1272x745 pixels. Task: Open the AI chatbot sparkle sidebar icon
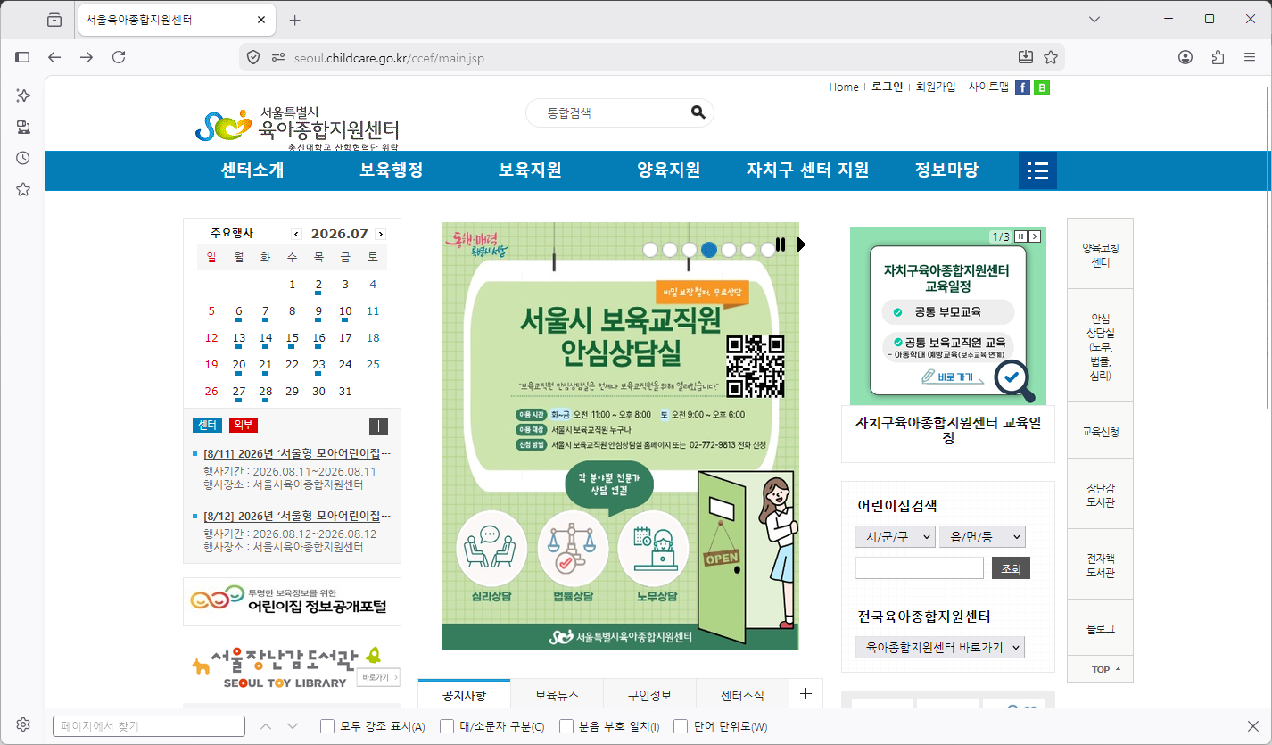pyautogui.click(x=23, y=95)
